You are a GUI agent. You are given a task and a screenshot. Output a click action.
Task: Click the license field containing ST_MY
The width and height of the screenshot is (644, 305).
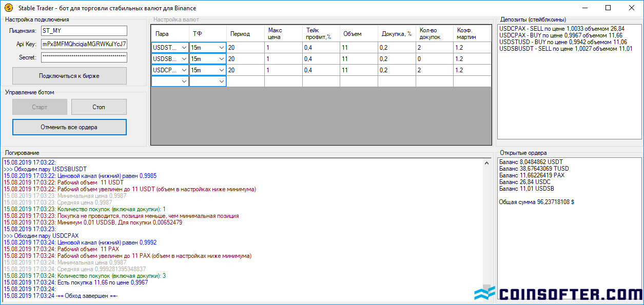pos(84,31)
